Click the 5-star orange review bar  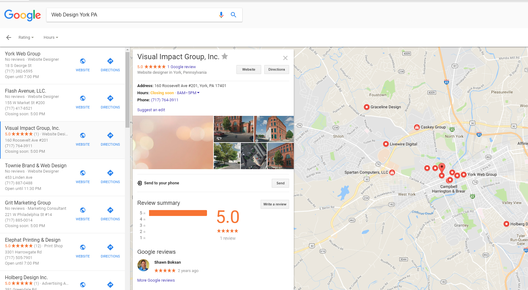[178, 213]
